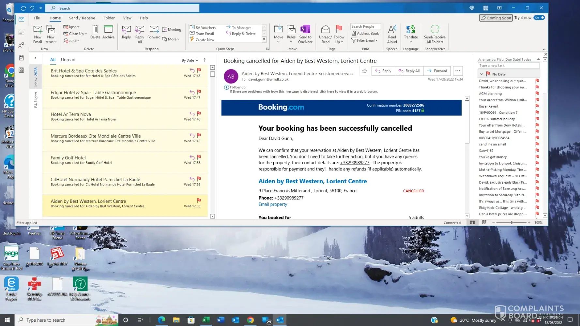The width and height of the screenshot is (580, 326).
Task: Open the Filter Email dropdown
Action: tap(364, 40)
